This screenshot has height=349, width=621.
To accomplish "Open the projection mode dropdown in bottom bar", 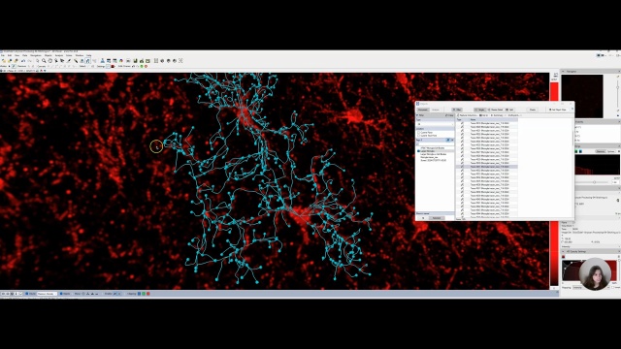I will click(47, 294).
